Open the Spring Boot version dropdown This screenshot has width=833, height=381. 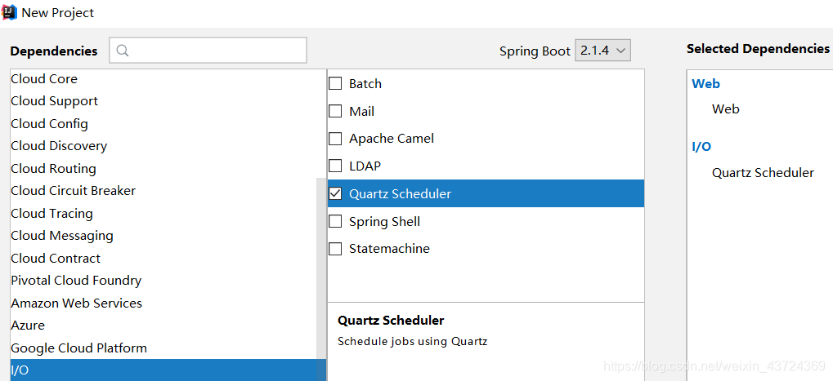(x=603, y=51)
